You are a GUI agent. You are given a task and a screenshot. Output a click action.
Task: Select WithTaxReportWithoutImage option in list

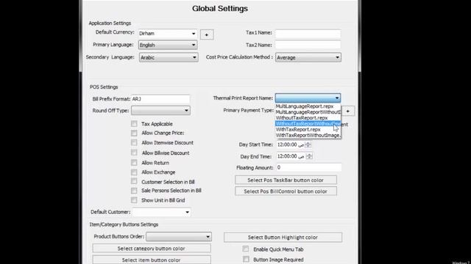click(x=308, y=135)
